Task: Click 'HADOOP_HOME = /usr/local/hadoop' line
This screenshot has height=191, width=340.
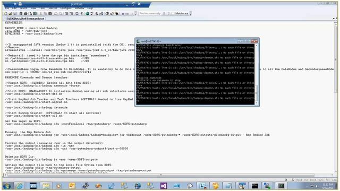Action: click(x=31, y=28)
